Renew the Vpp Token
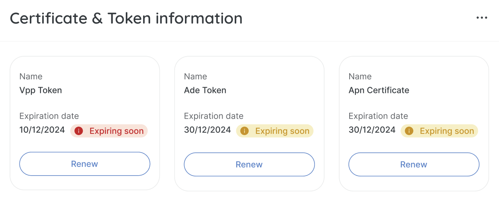The height and width of the screenshot is (200, 499). [x=85, y=164]
